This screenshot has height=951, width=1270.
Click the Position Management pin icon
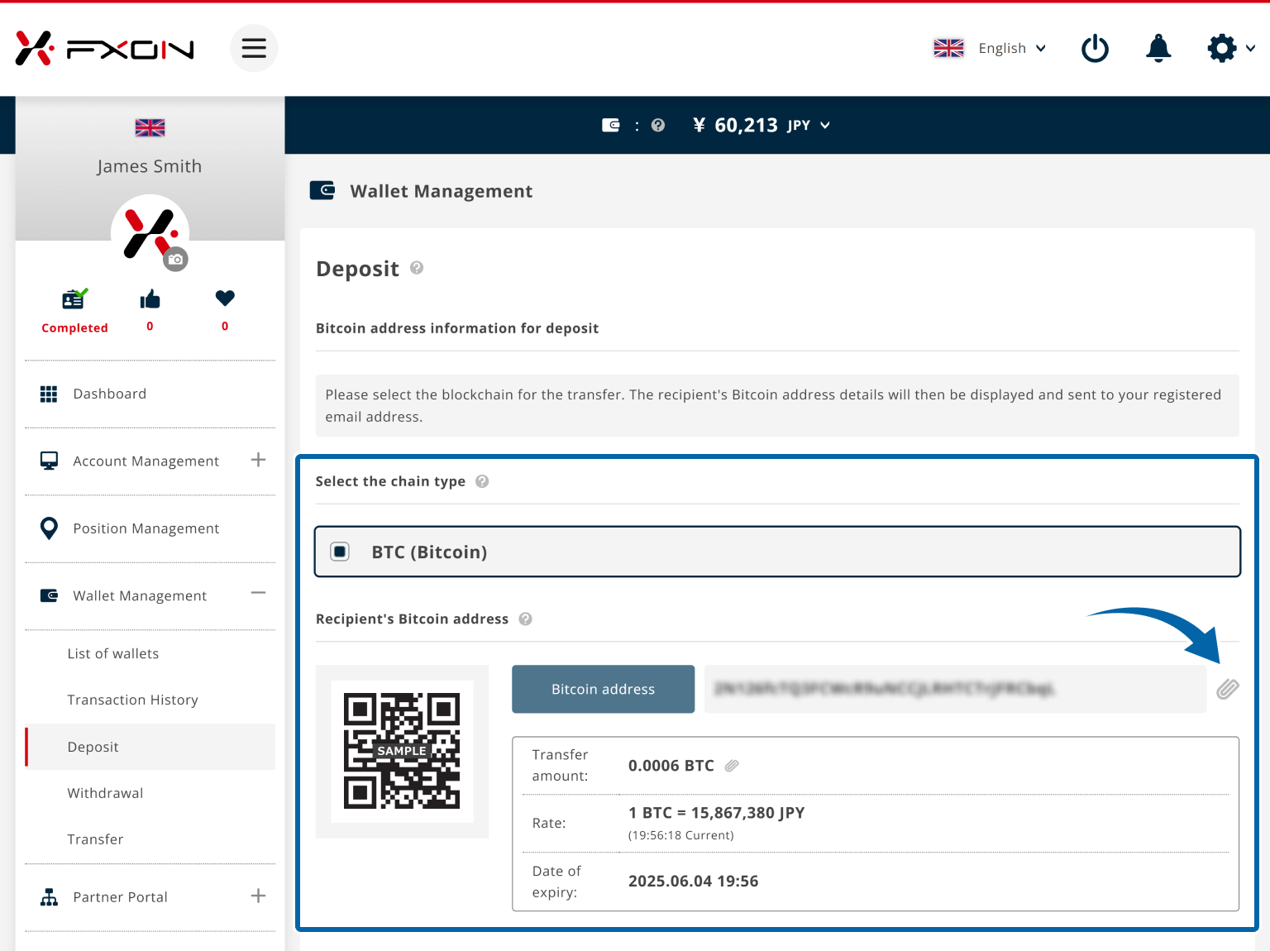pyautogui.click(x=49, y=528)
